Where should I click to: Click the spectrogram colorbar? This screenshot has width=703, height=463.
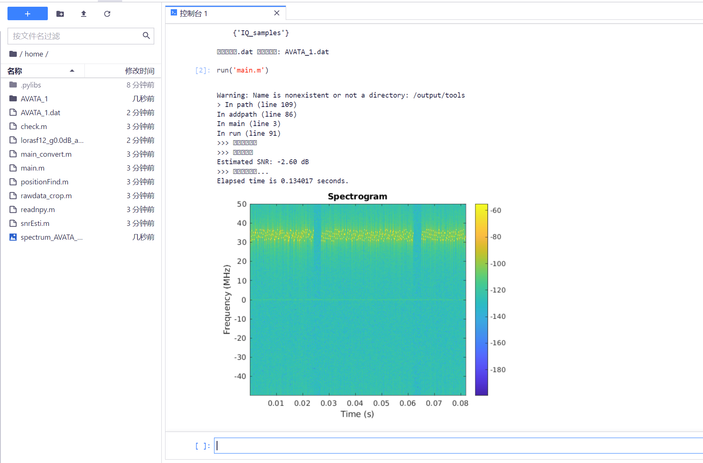point(481,299)
